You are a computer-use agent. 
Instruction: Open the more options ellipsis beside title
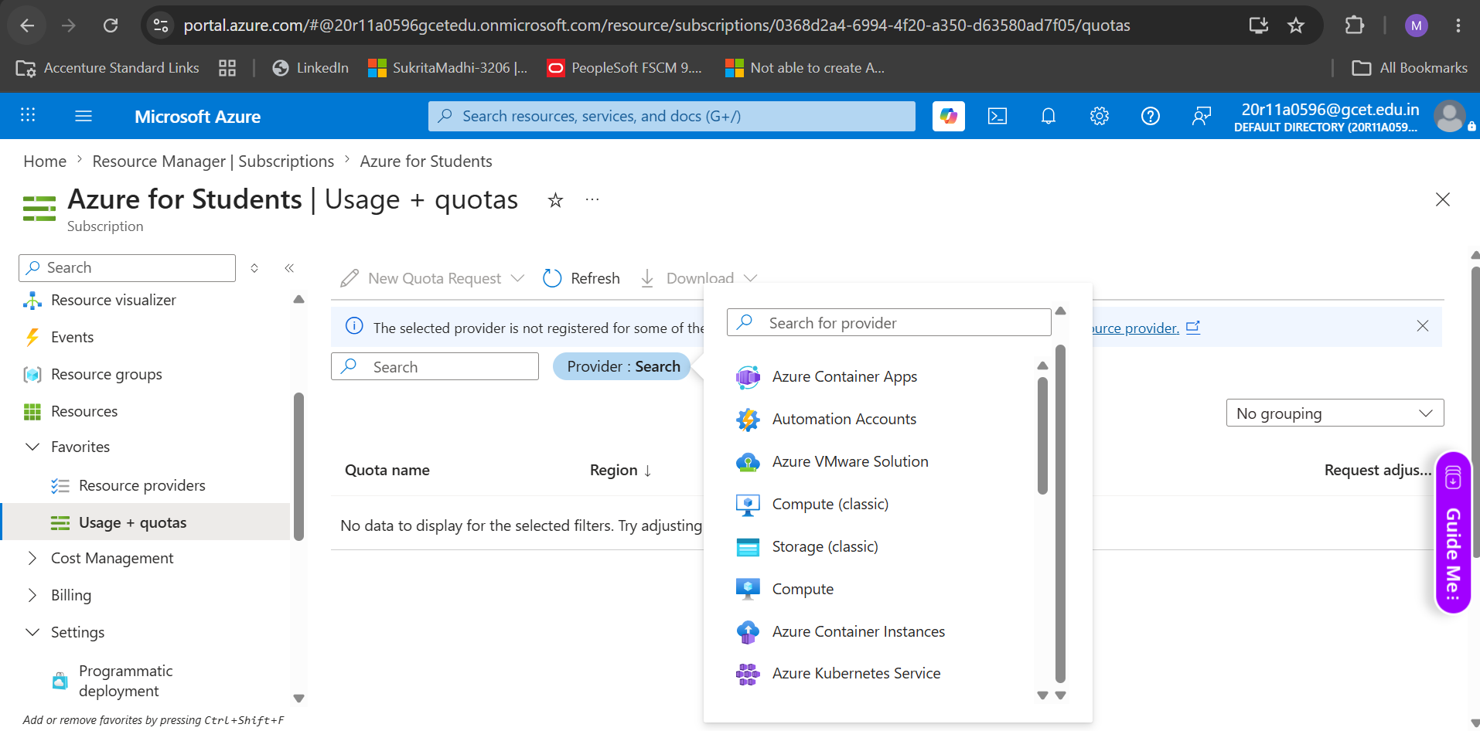tap(592, 199)
